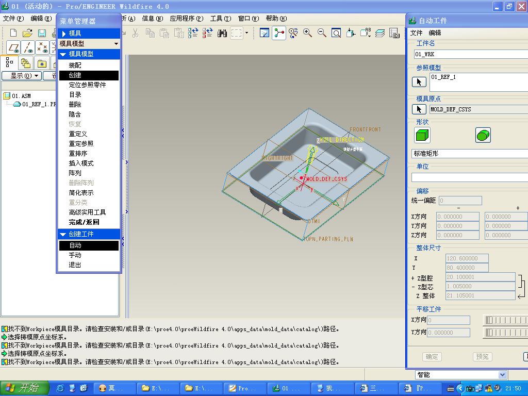Open the 帮助 menu

[x=276, y=19]
